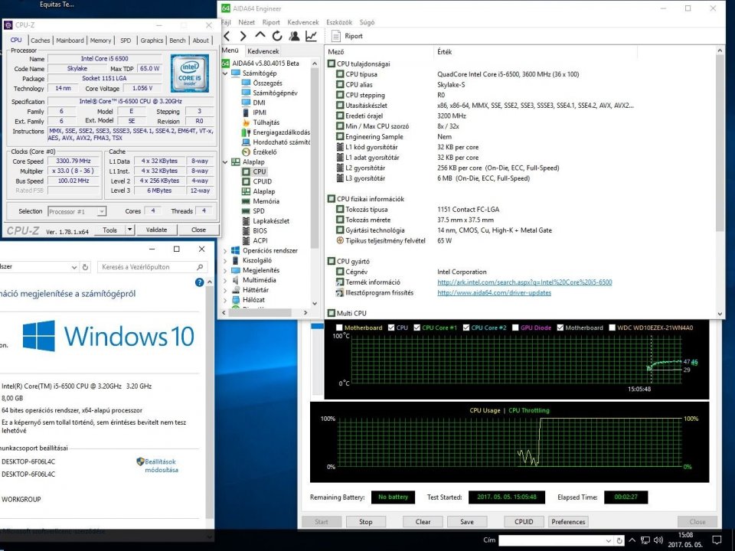Toggle CPU Core #2 checkbox
Image resolution: width=735 pixels, height=551 pixels.
click(x=466, y=328)
